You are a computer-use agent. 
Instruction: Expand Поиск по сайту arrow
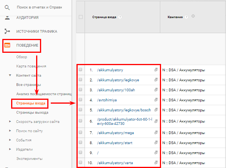[10, 131]
